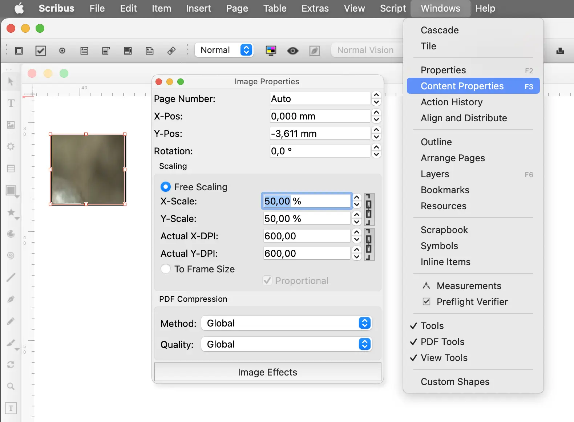Select the Text Frame tool
Screen dimensions: 574x422
[x=11, y=104]
